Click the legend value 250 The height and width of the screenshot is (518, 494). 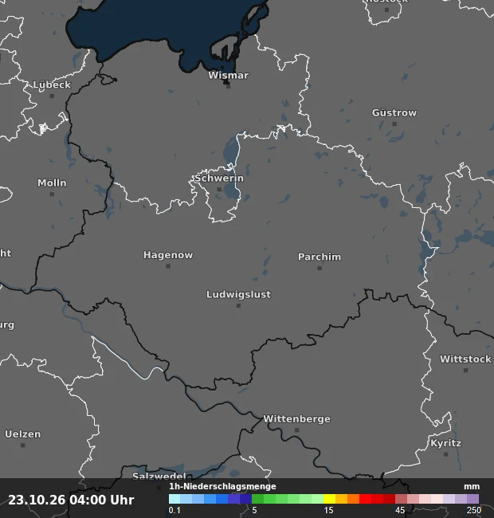pyautogui.click(x=474, y=510)
